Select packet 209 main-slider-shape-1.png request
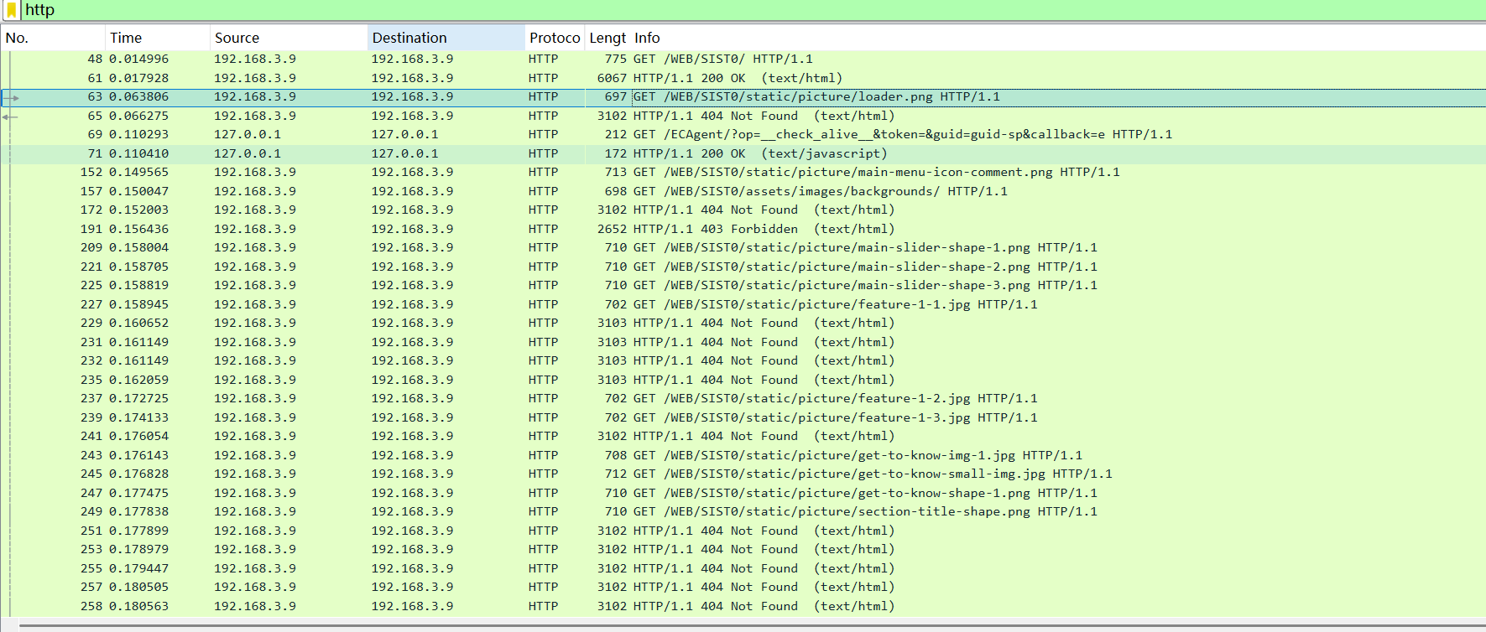Screen dimensions: 1486x632 click(x=743, y=247)
